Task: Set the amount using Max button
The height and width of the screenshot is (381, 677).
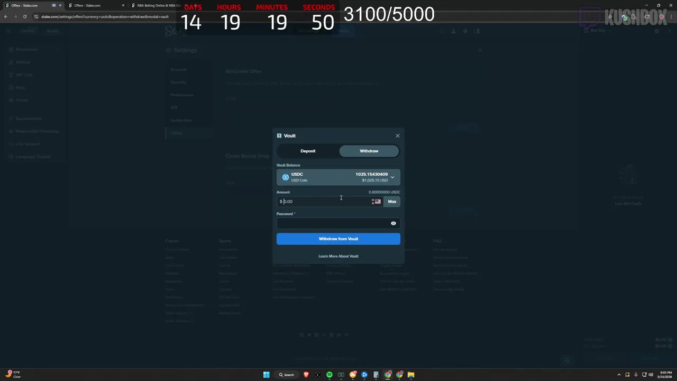Action: click(x=392, y=202)
